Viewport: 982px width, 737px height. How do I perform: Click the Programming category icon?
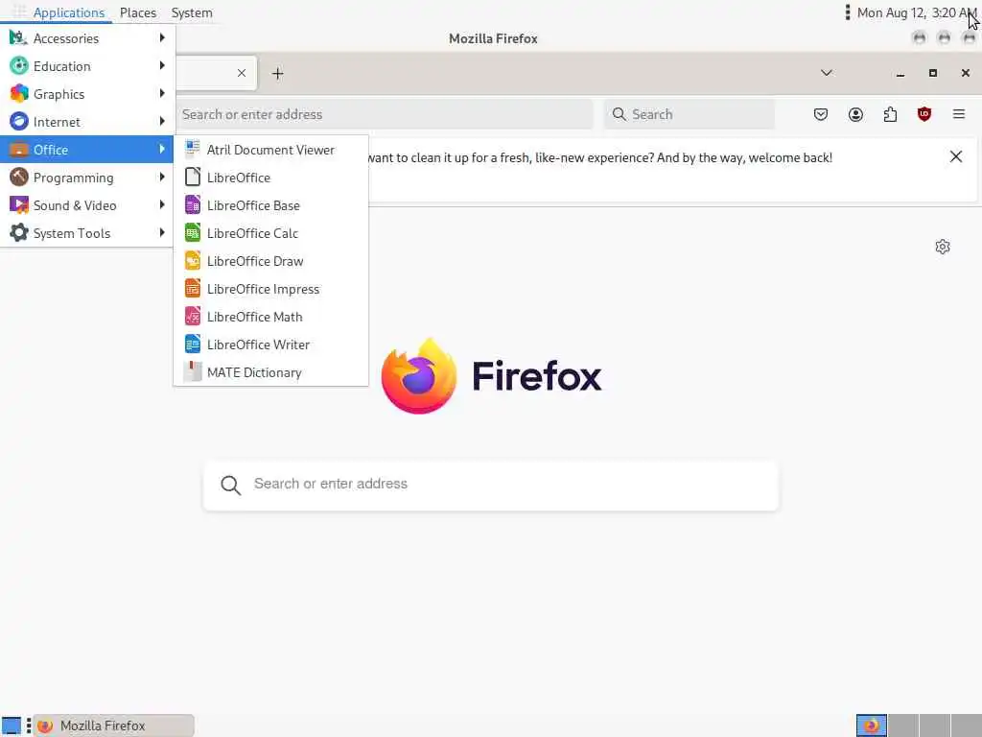19,177
